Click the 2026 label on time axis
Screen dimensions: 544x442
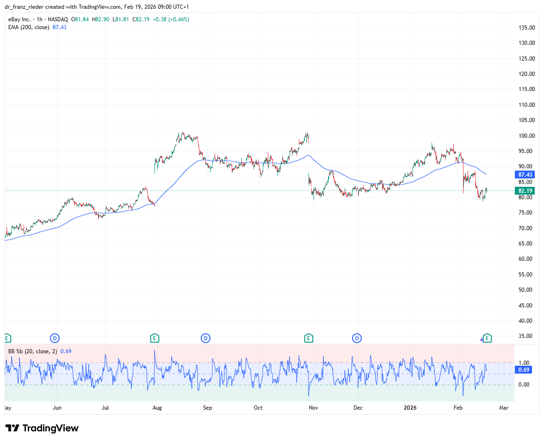[410, 408]
